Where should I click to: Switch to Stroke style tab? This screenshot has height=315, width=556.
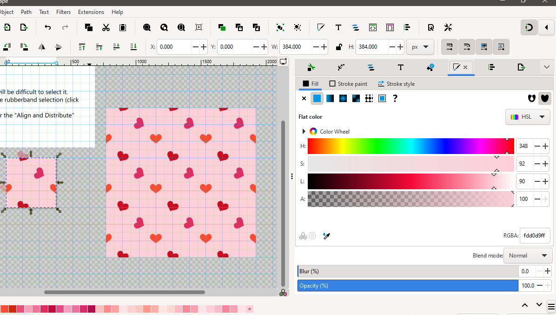396,84
